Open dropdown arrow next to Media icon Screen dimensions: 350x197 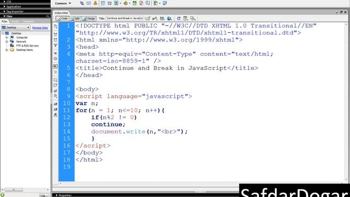coord(130,3)
